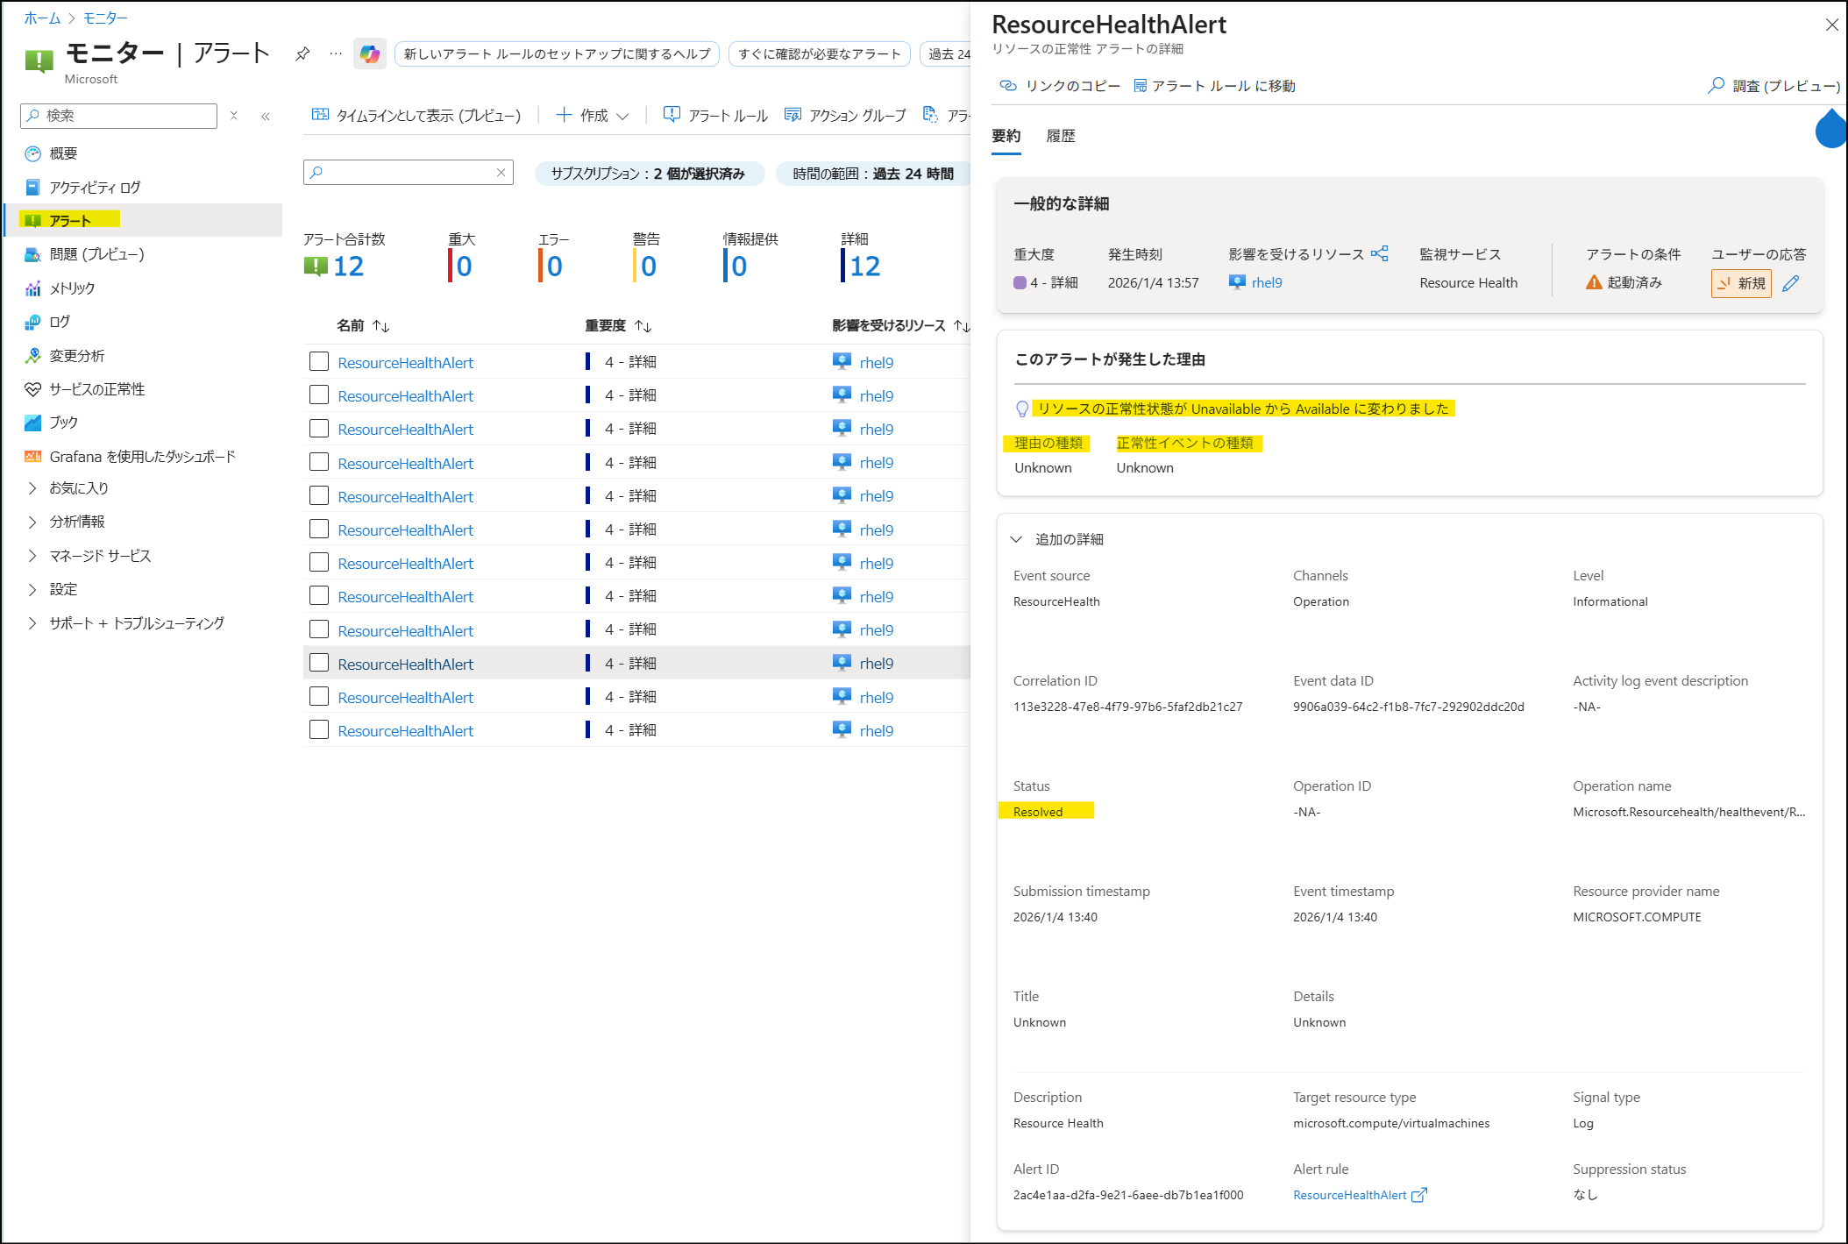The image size is (1848, 1244).
Task: Check the eleventh ResourceHealthAlert row checkbox
Action: 319,697
